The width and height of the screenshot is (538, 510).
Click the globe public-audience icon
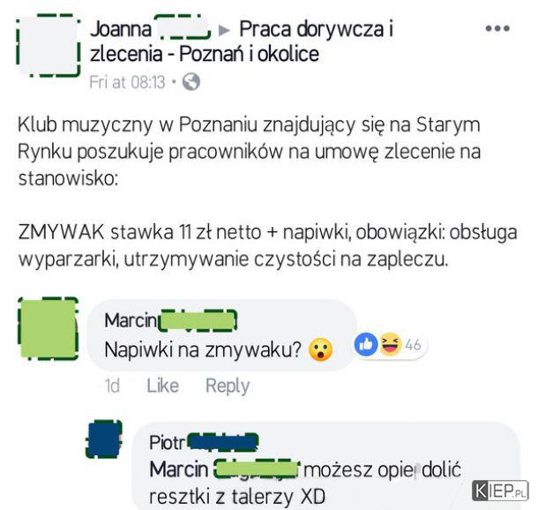191,82
